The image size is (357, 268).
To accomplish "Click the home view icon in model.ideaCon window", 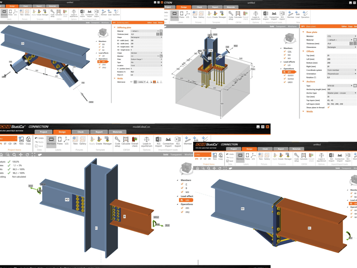I will pos(1,154).
